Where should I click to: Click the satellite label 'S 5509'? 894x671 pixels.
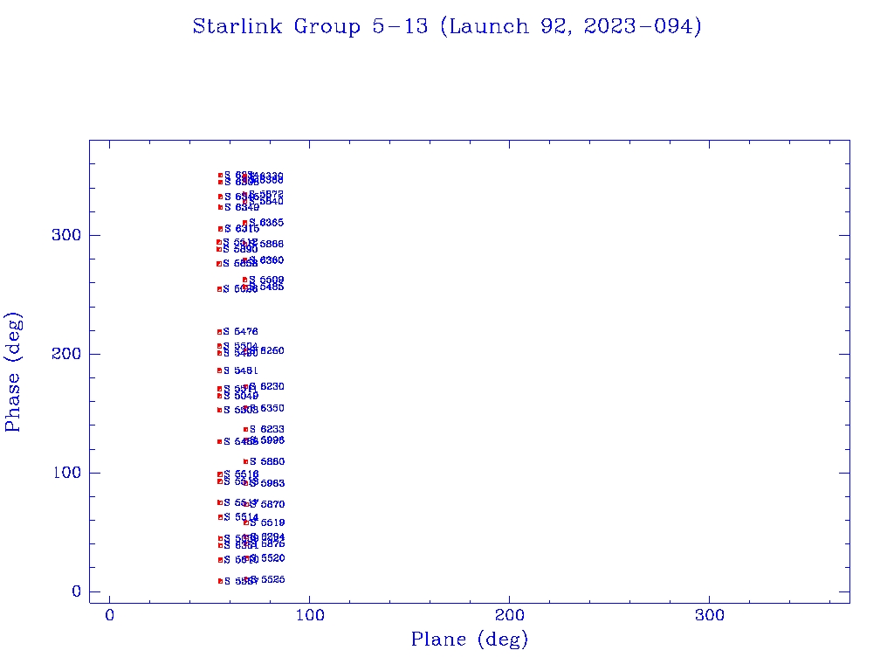coord(266,280)
